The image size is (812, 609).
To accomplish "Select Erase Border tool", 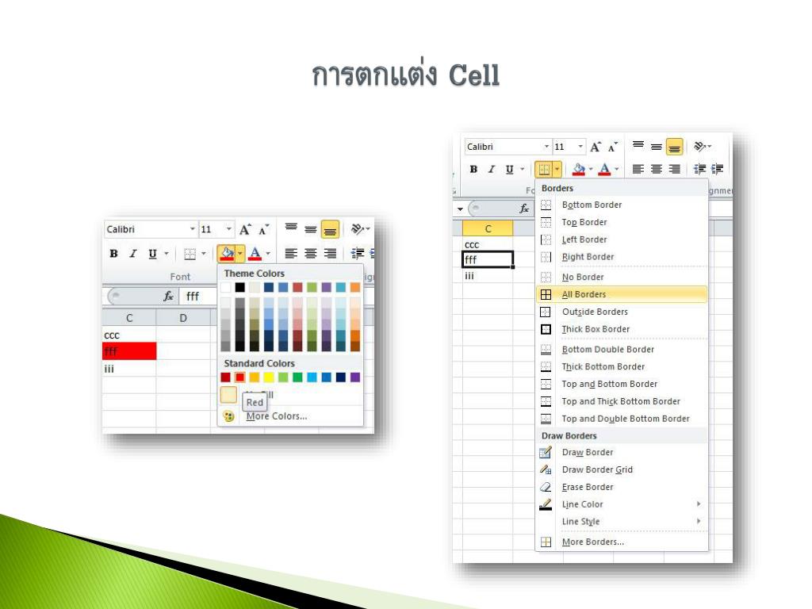I will 622,487.
